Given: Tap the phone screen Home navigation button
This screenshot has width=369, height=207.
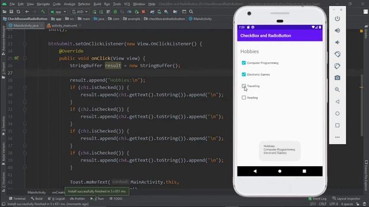Looking at the screenshot, I should click(280, 171).
